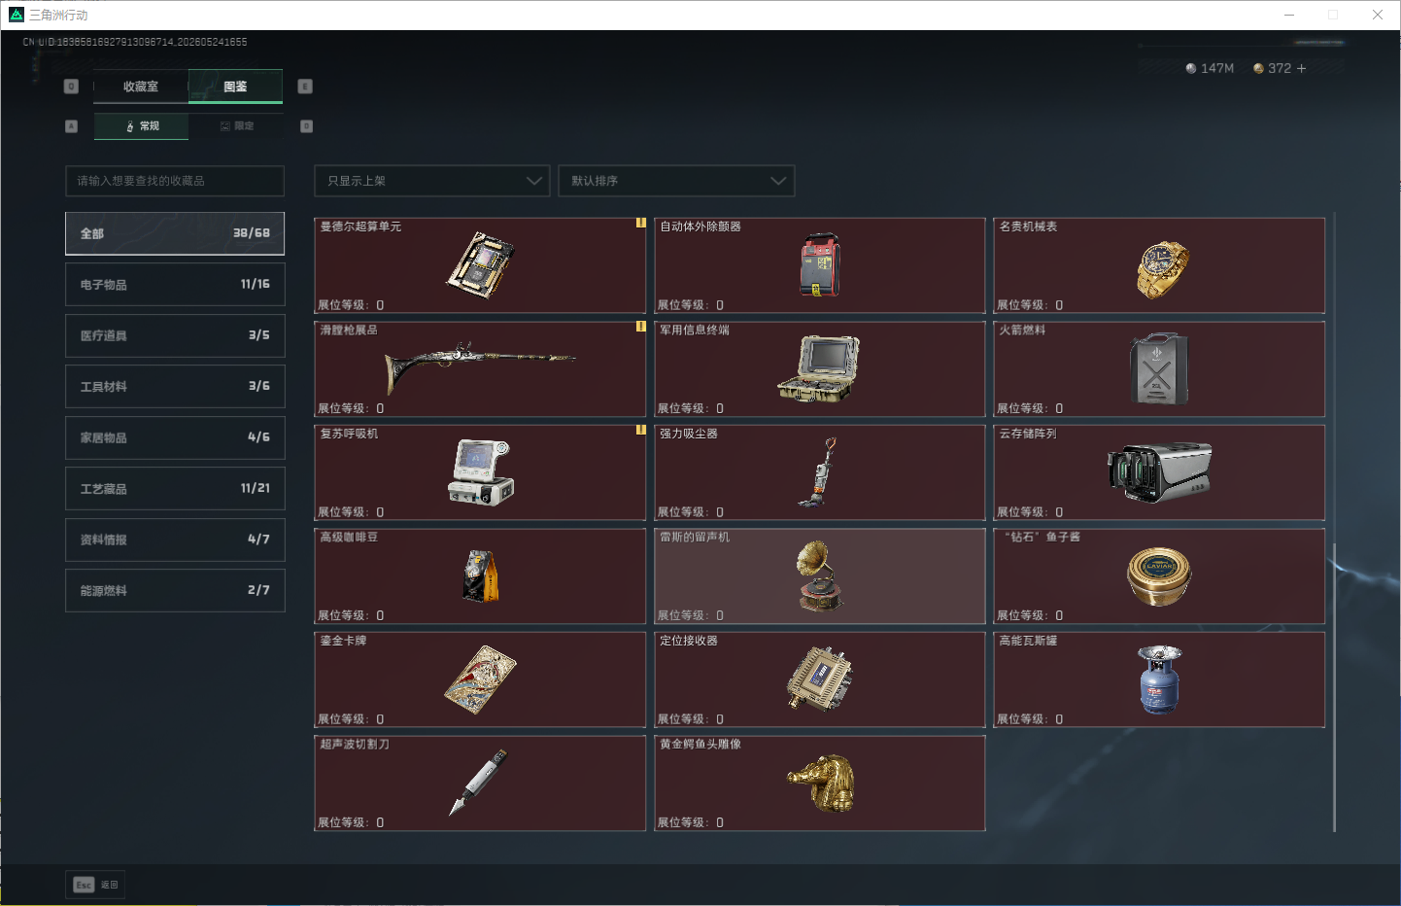The height and width of the screenshot is (906, 1401).
Task: Select the military information terminal icon
Action: (819, 368)
